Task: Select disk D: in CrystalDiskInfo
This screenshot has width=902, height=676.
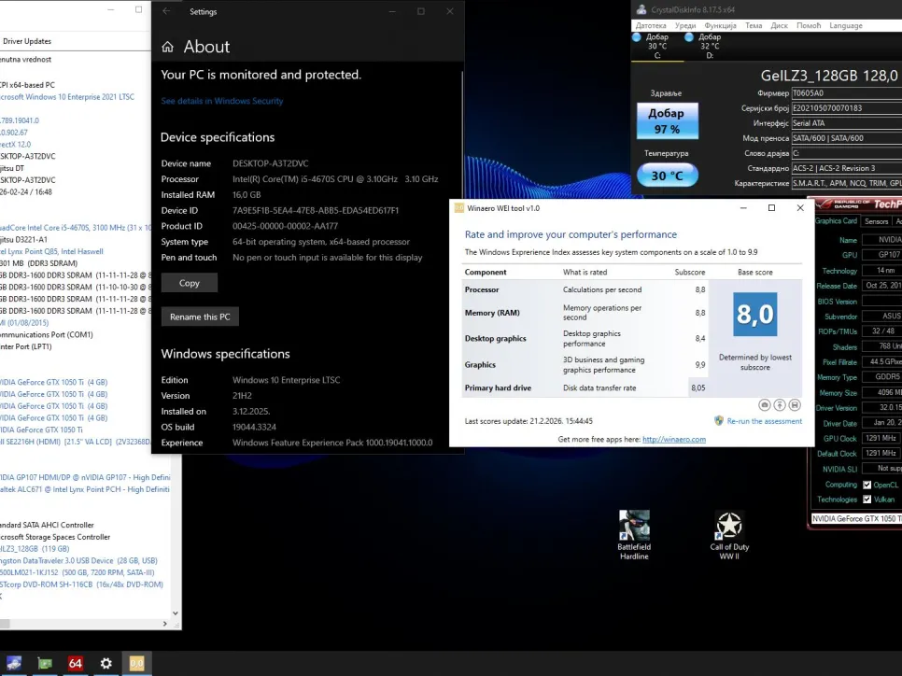Action: 709,46
